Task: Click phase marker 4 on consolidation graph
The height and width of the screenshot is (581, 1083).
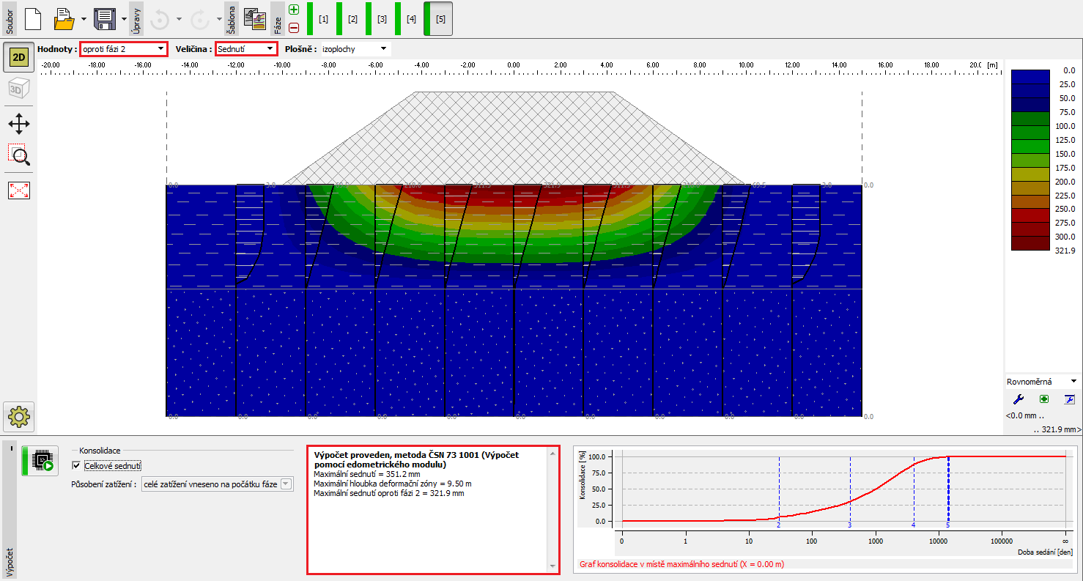Action: click(914, 525)
